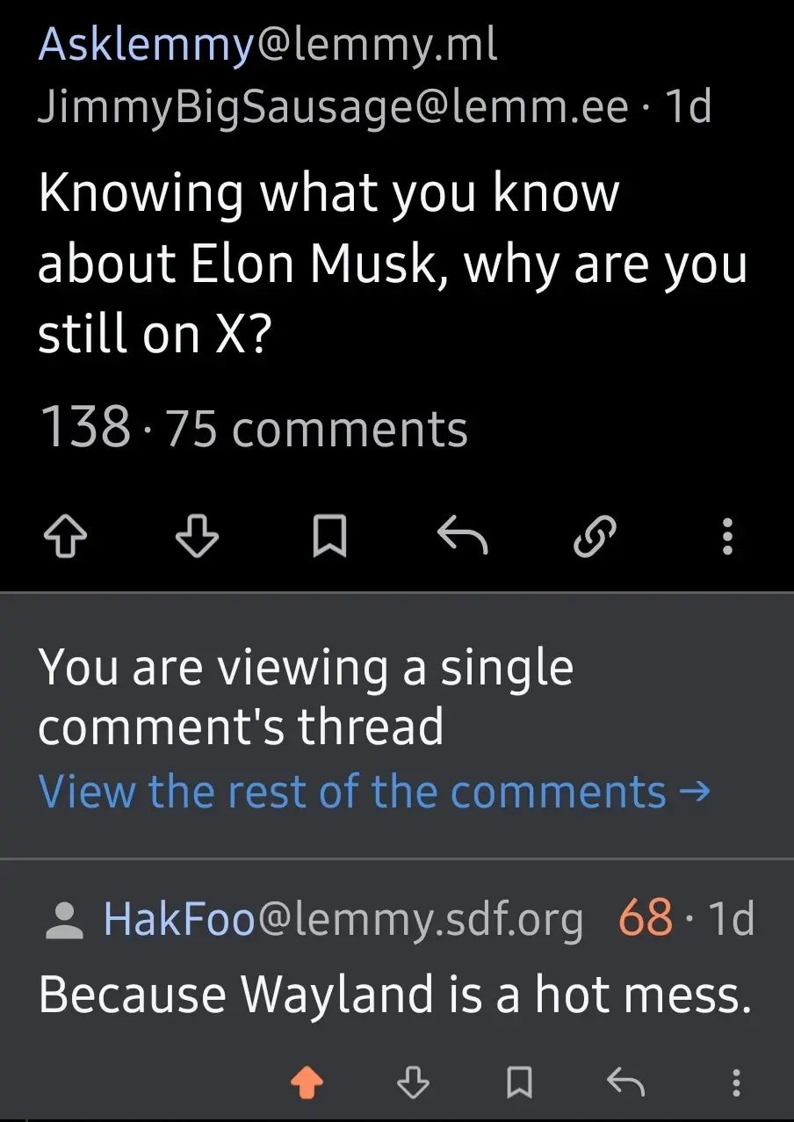Open JimmyBigSausage@lemm.ee user profile
Screen dimensions: 794x1122
point(333,106)
